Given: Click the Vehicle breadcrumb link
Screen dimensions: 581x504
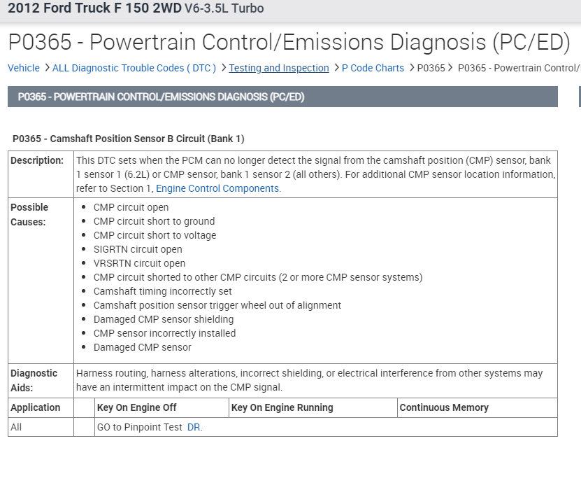Looking at the screenshot, I should (x=24, y=68).
